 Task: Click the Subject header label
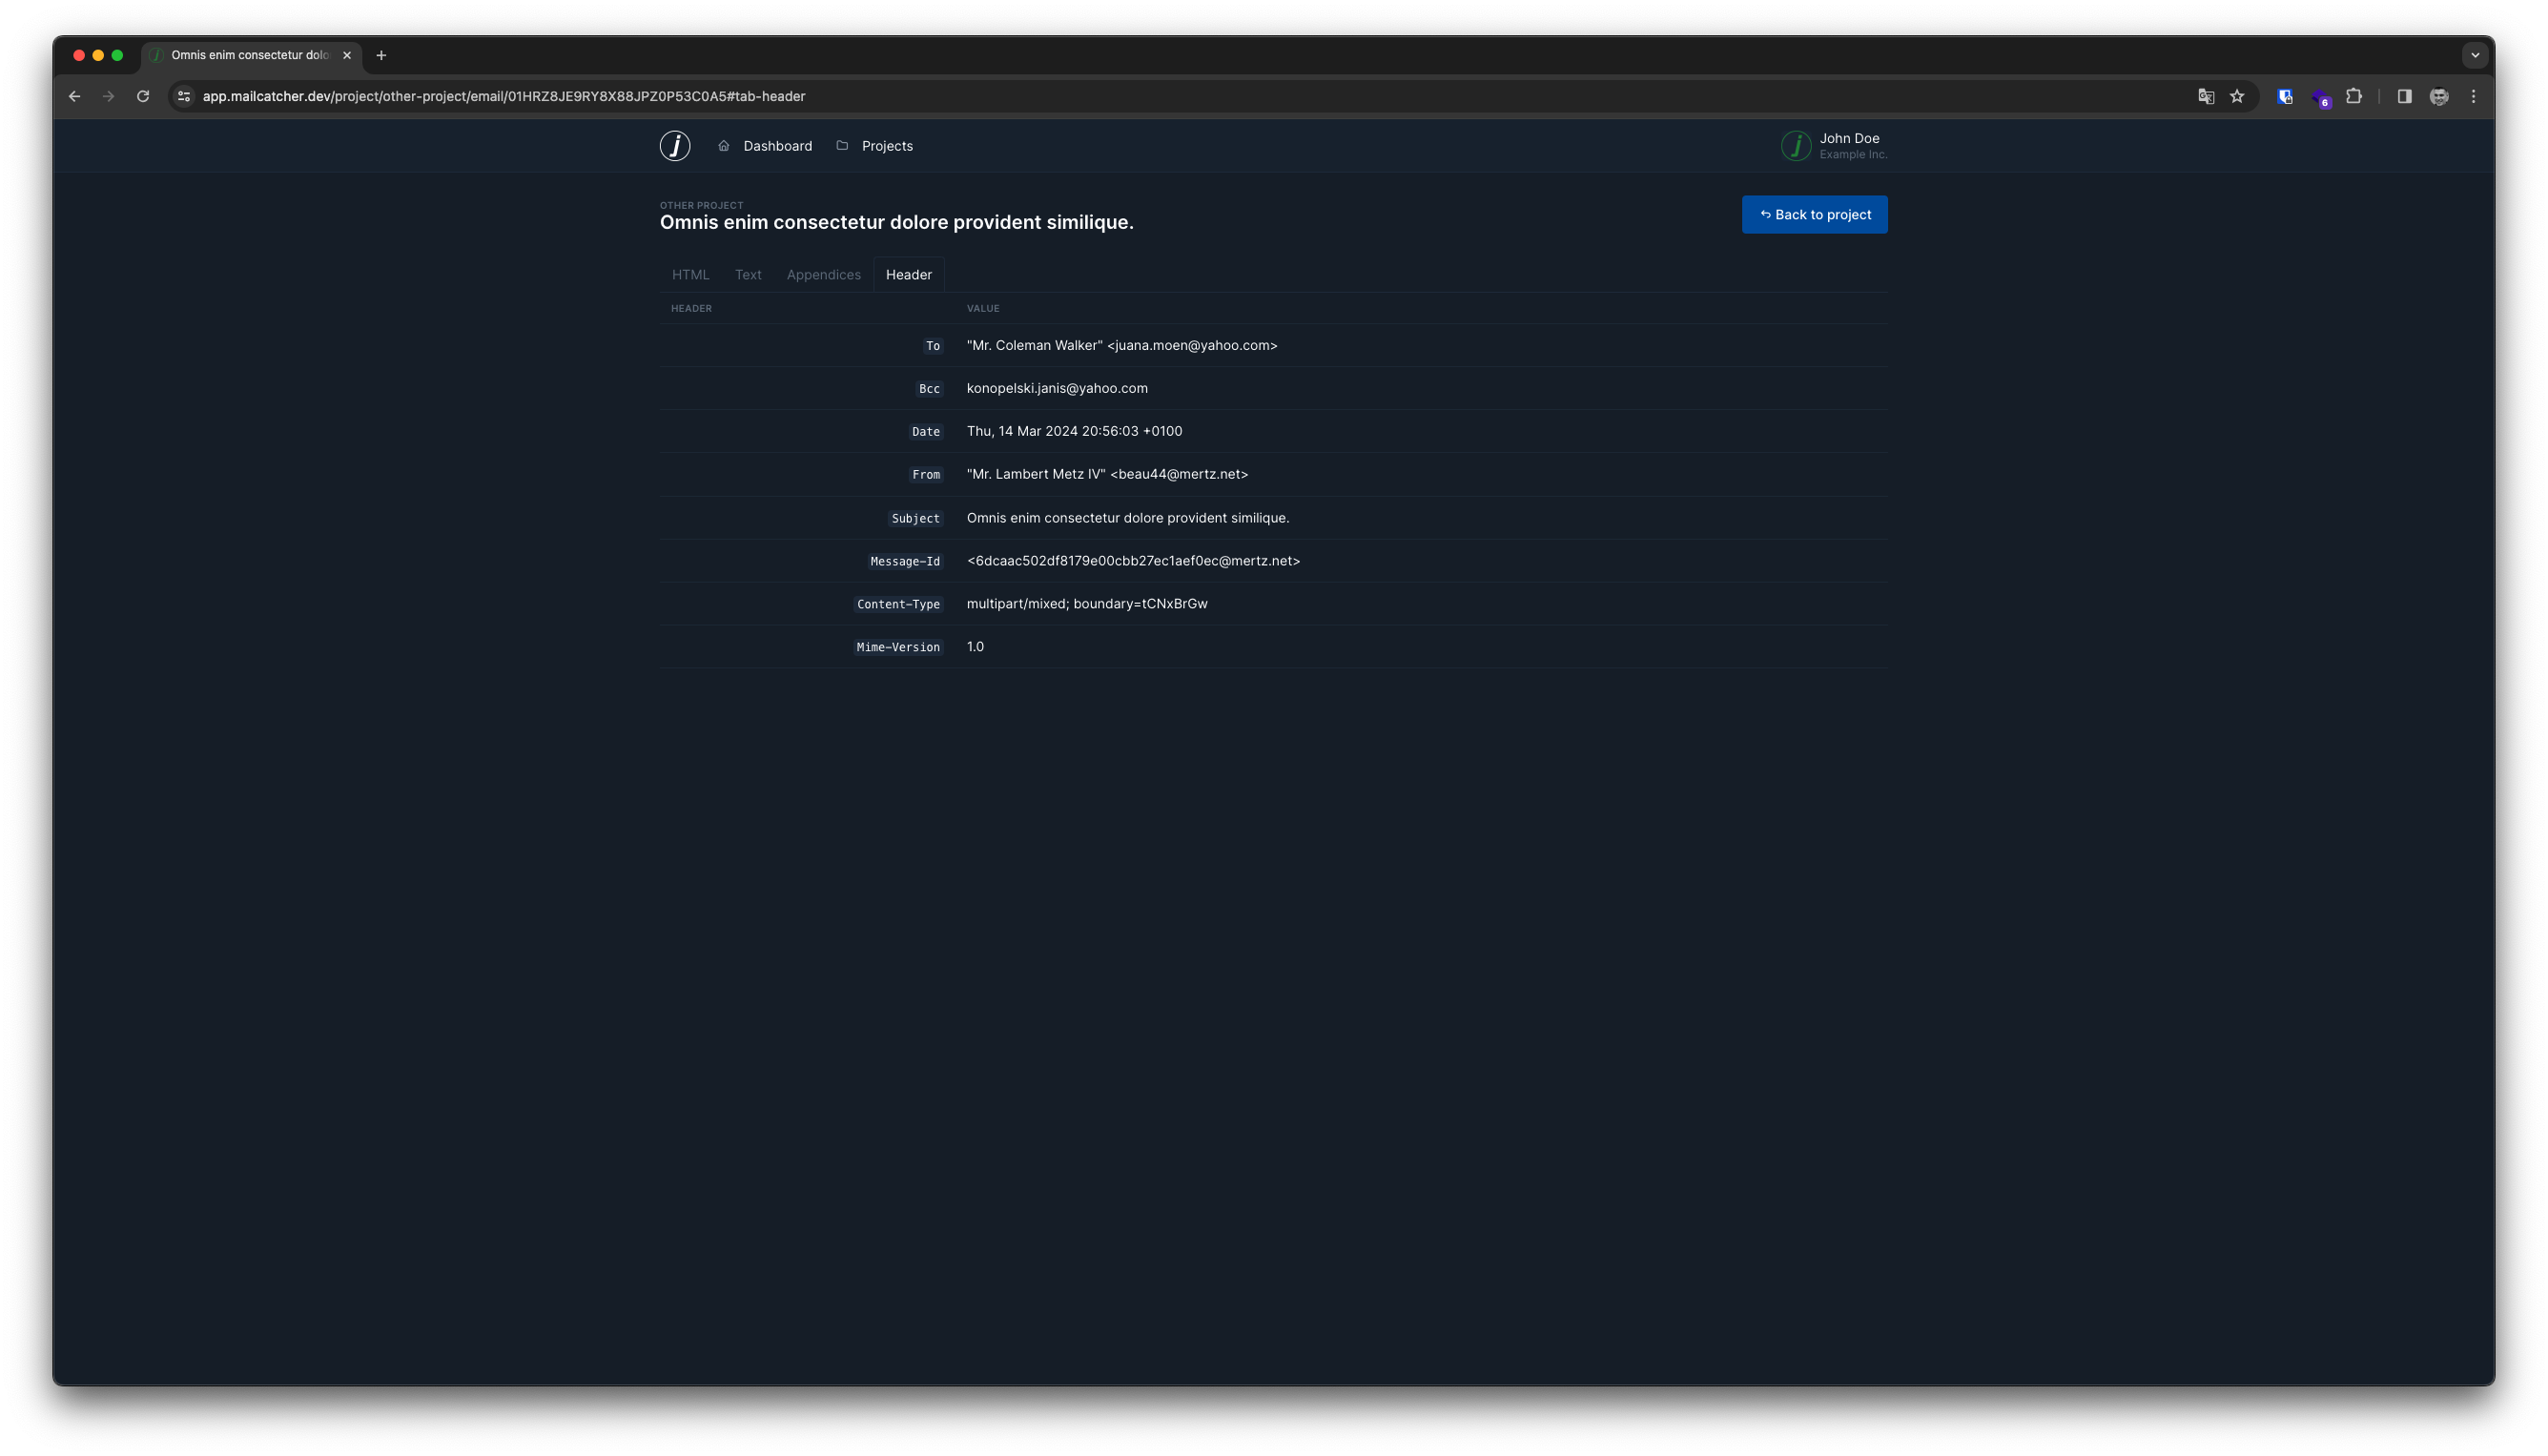[915, 519]
